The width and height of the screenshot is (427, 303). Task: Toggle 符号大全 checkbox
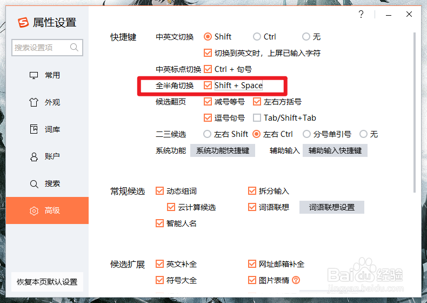tap(159, 280)
